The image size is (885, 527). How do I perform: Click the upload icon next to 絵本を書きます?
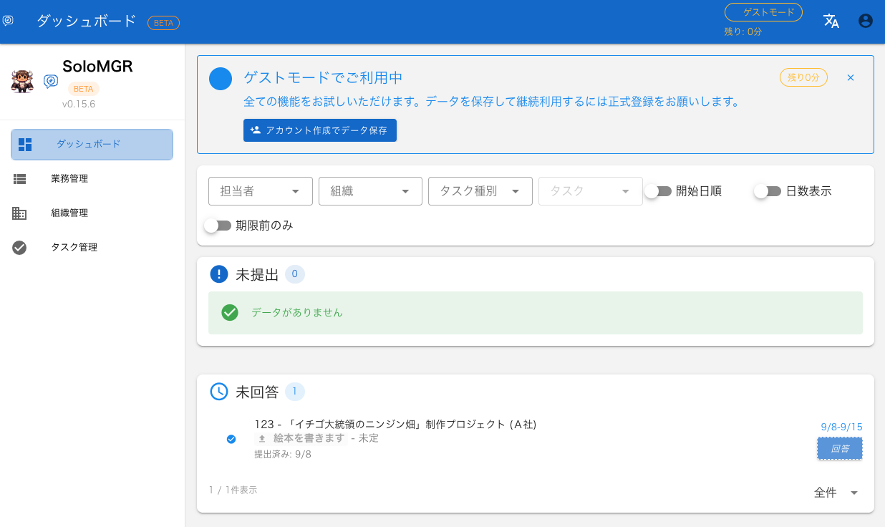coord(262,438)
